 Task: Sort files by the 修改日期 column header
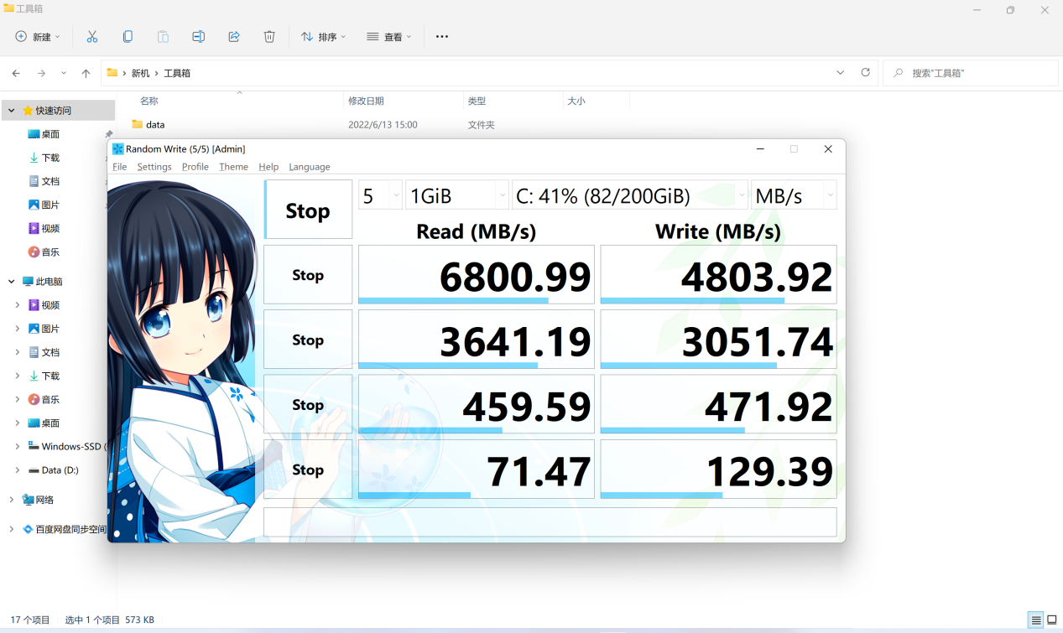tap(366, 101)
